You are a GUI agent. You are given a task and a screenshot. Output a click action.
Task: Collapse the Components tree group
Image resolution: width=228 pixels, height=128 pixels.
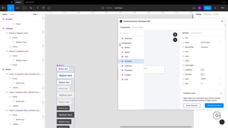click(x=120, y=43)
